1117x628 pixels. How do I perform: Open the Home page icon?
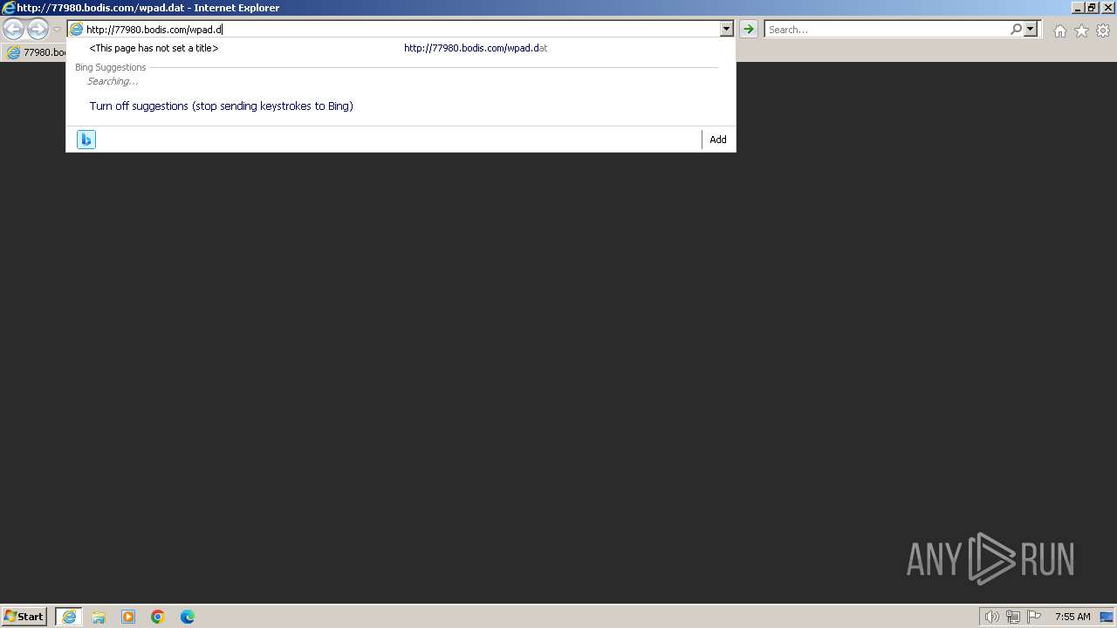(x=1059, y=31)
